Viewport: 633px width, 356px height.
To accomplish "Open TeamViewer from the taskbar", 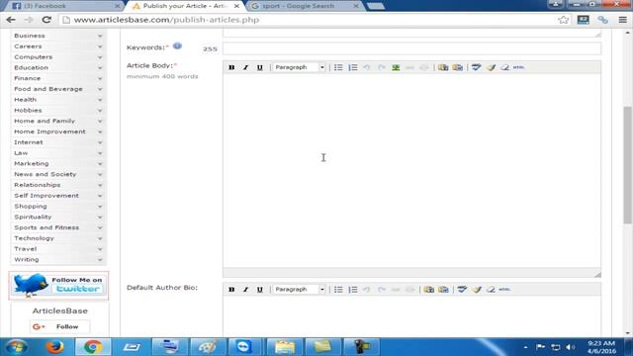I will pyautogui.click(x=243, y=347).
